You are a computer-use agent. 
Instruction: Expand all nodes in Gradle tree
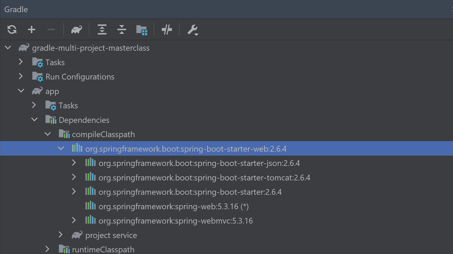(x=102, y=30)
